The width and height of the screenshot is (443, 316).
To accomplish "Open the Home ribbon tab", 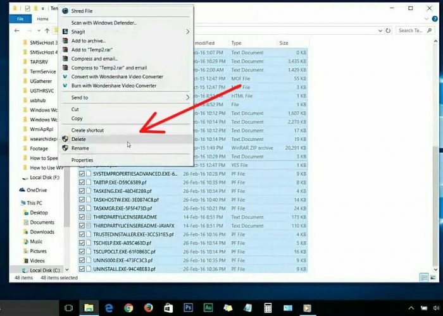I will coord(42,19).
